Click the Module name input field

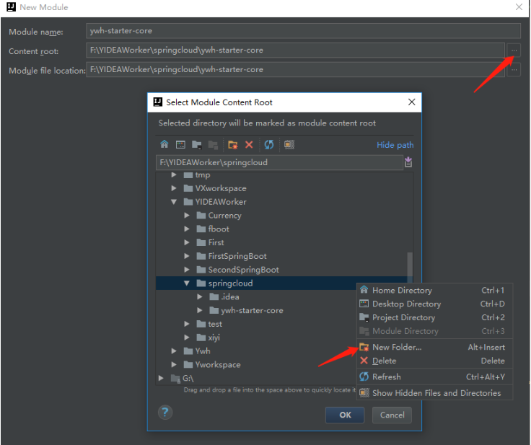(x=303, y=31)
